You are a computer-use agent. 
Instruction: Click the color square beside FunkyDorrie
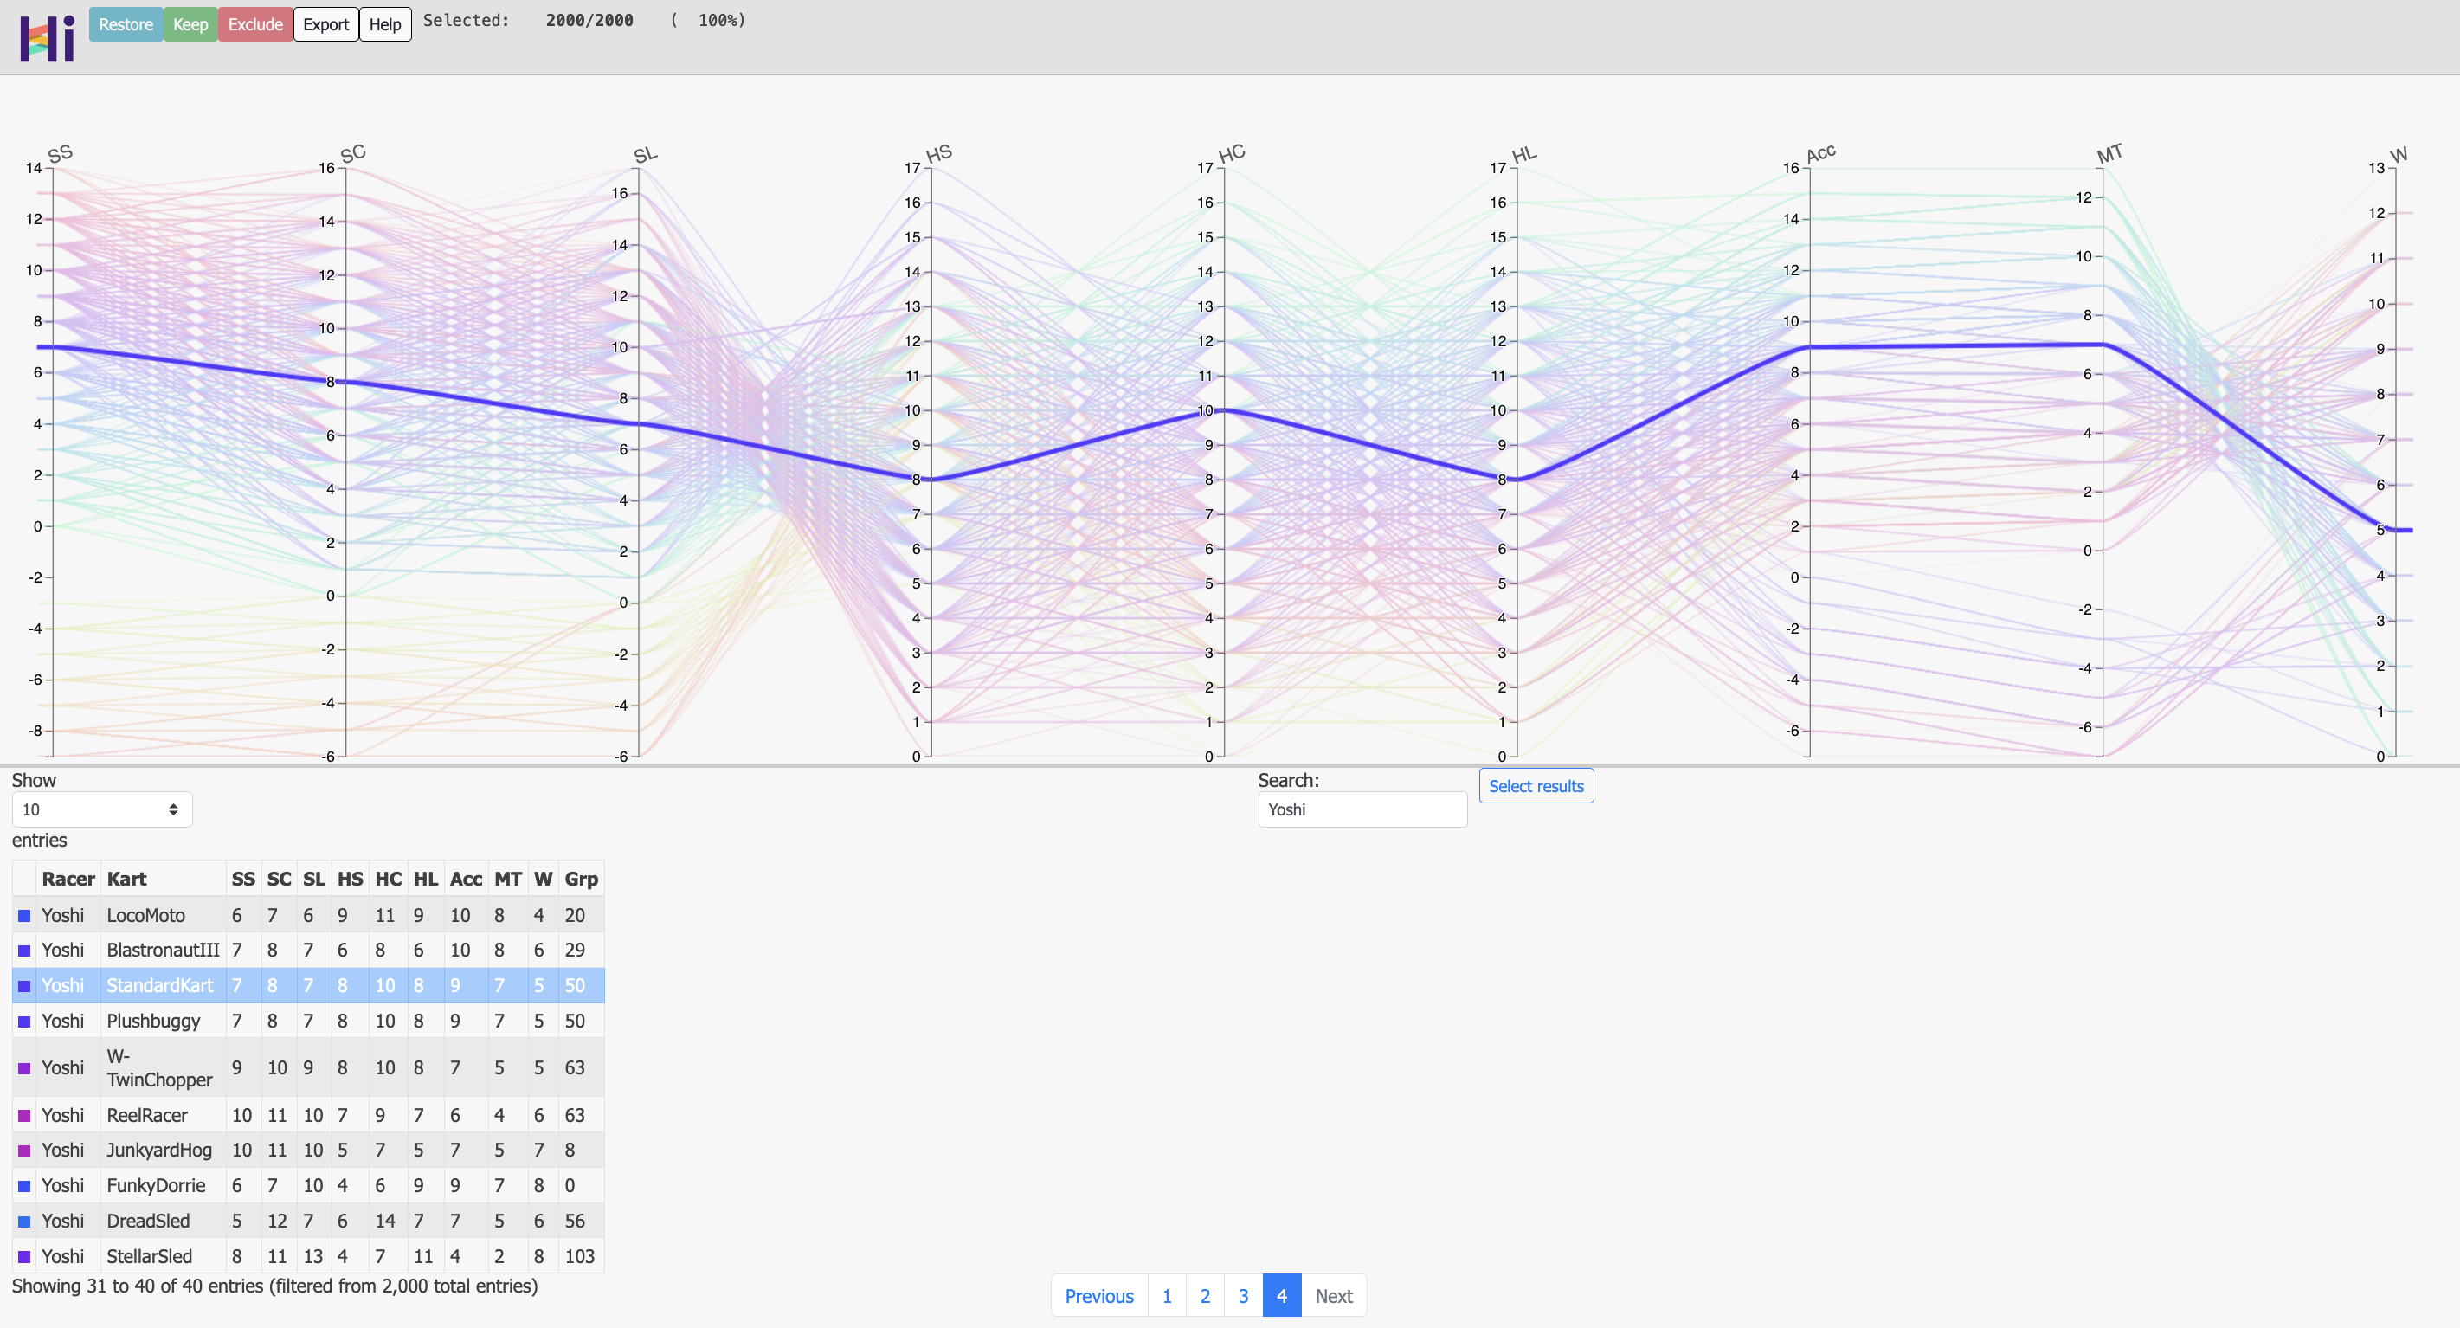25,1186
